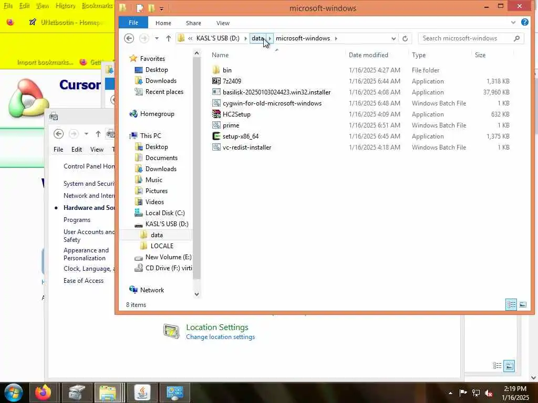This screenshot has height=403, width=538.
Task: Select LOCALE folder in navigation pane
Action: pos(162,246)
